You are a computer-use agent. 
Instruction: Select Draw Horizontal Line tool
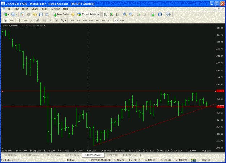pos(25,21)
